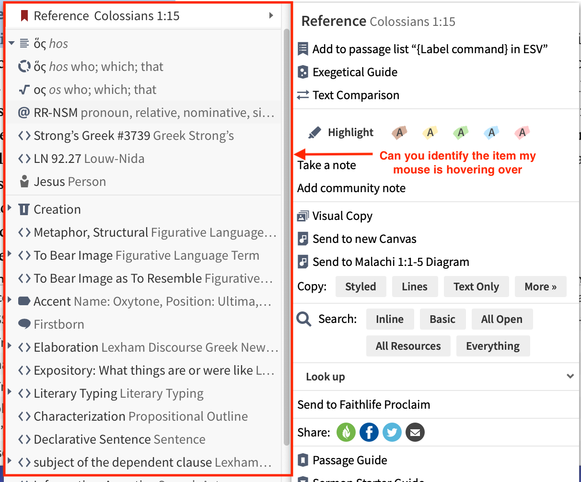Viewport: 581px width, 482px height.
Task: Select the Take a note menu entry
Action: pos(326,165)
